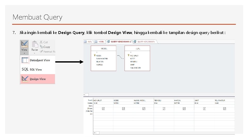The height and width of the screenshot is (139, 248).
Task: Click the Format Painter brush icon
Action: click(41, 51)
